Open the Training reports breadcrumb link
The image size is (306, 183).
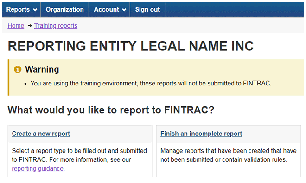[x=56, y=26]
